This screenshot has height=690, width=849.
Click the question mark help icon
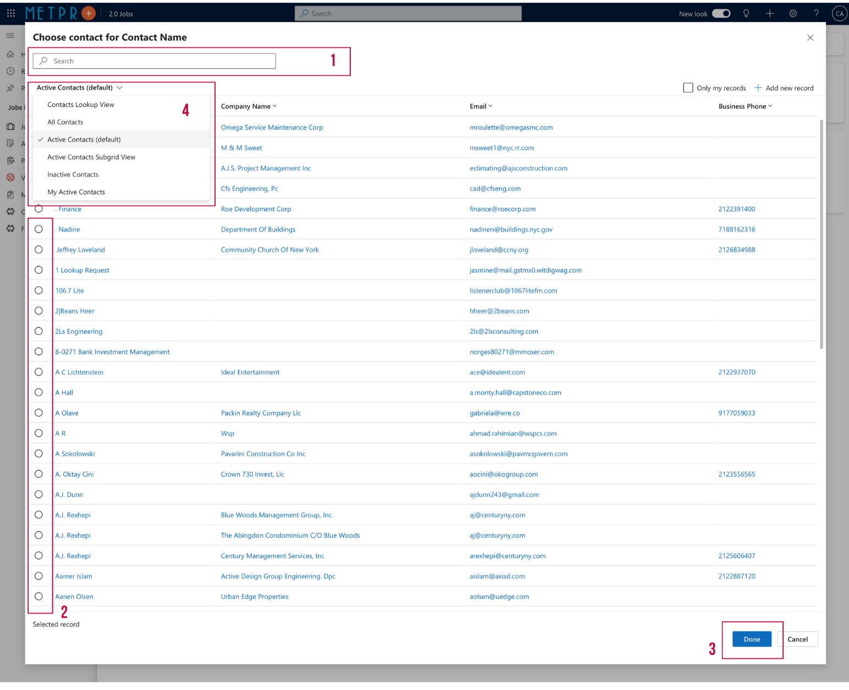point(816,14)
